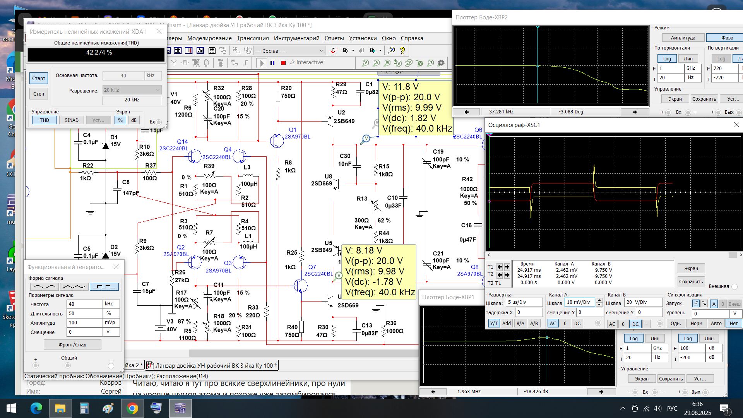Place a voltage probe from toolbar
The width and height of the screenshot is (743, 418).
[365, 63]
